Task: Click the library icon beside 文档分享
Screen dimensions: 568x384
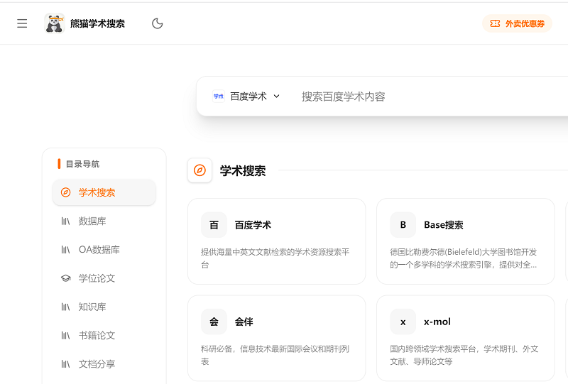Action: click(x=65, y=364)
